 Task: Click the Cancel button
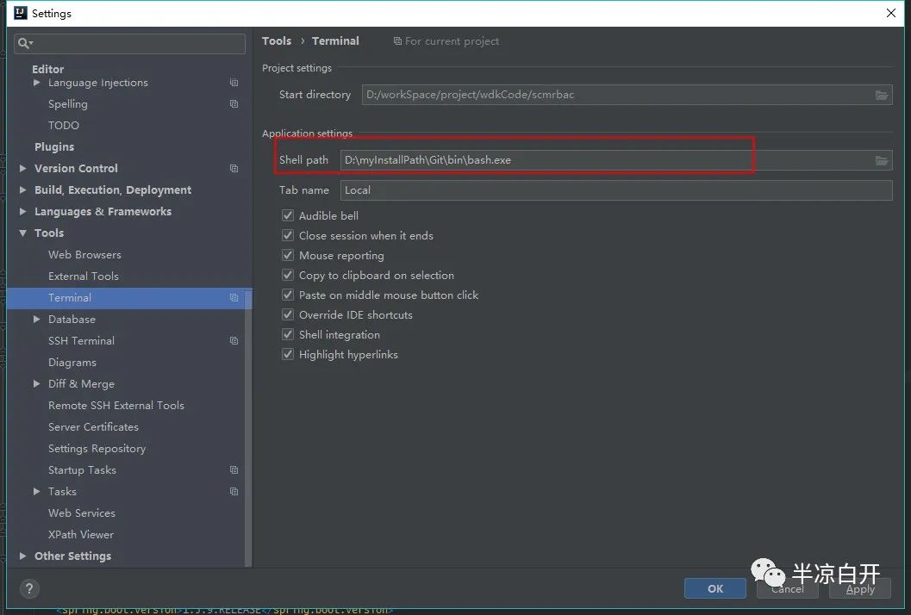[x=787, y=588]
